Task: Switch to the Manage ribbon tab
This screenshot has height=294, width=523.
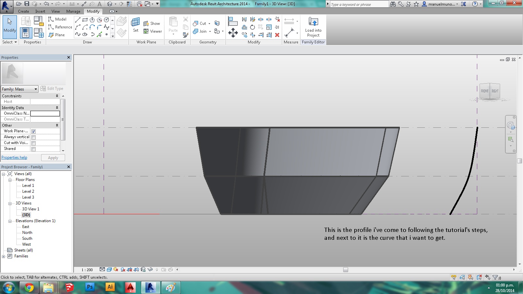Action: pos(73,11)
